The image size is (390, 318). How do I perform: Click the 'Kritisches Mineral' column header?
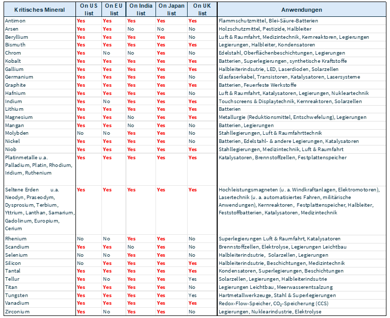pyautogui.click(x=38, y=10)
